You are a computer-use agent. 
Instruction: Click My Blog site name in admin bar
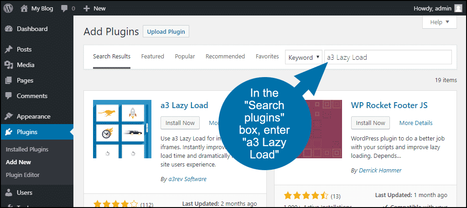(x=42, y=9)
